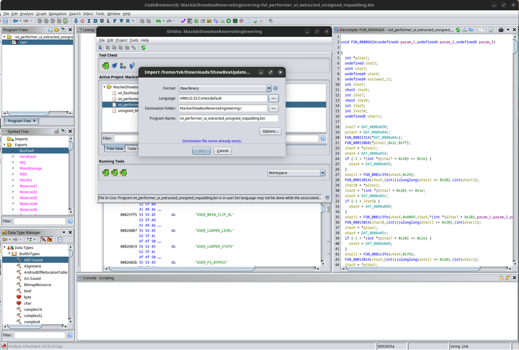Click the camera snapshot icon in Decompile header

coord(501,30)
